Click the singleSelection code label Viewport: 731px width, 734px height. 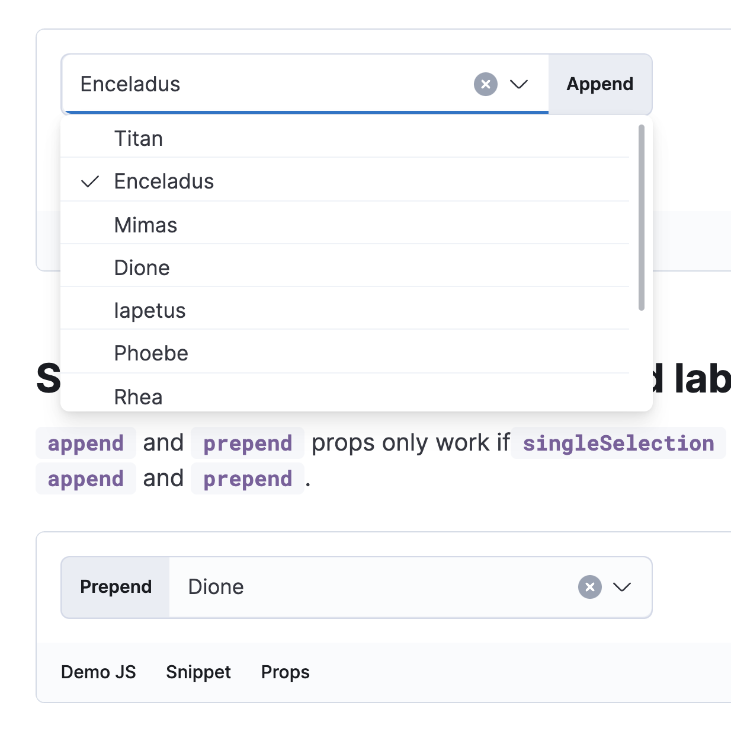618,443
